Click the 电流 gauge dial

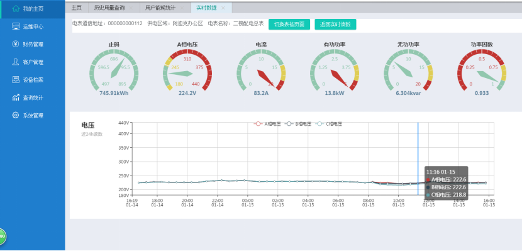(261, 70)
